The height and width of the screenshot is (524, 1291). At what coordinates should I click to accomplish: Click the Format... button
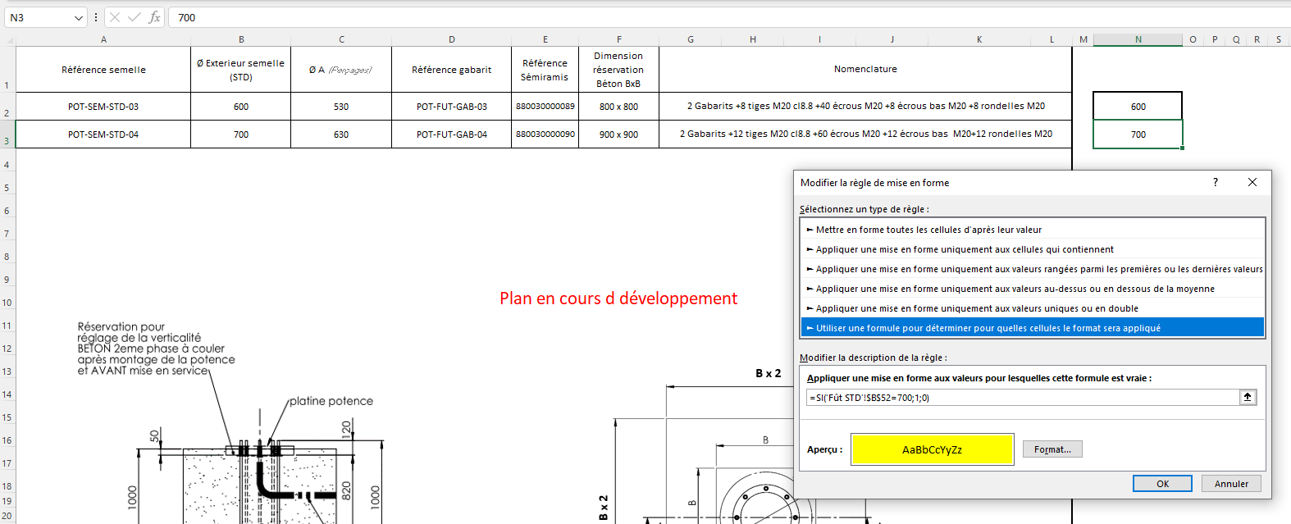pyautogui.click(x=1052, y=449)
